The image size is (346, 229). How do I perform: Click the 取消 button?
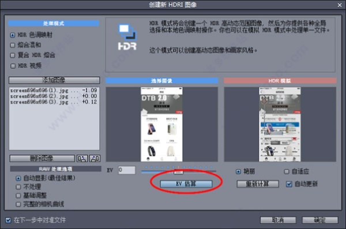278,220
